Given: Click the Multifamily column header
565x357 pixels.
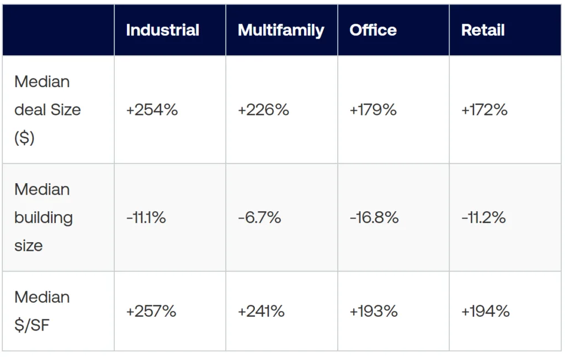Looking at the screenshot, I should coord(281,30).
